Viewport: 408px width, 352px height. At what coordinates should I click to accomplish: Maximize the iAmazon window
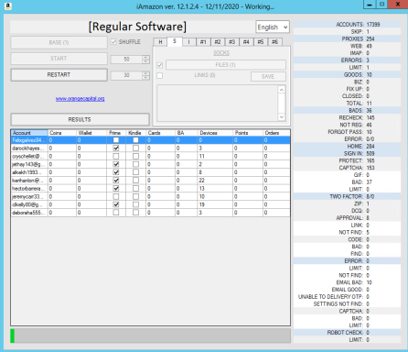(x=381, y=5)
